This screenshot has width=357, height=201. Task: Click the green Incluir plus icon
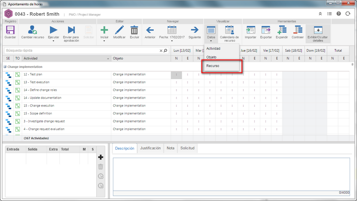point(104,30)
